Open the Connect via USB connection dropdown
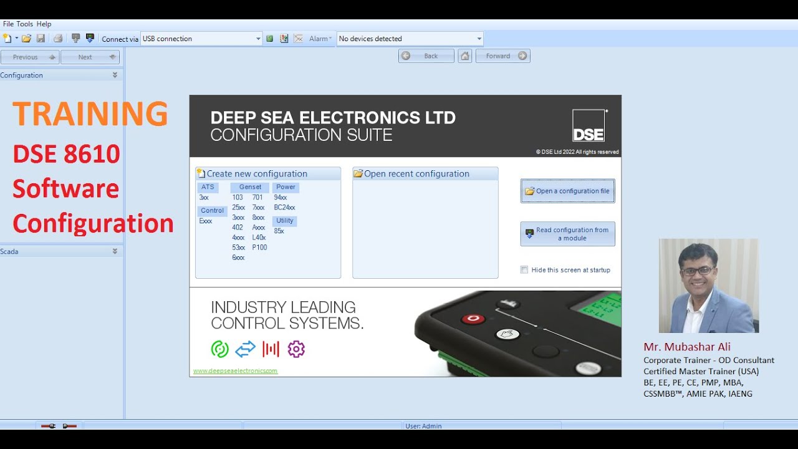The image size is (798, 449). pyautogui.click(x=201, y=39)
